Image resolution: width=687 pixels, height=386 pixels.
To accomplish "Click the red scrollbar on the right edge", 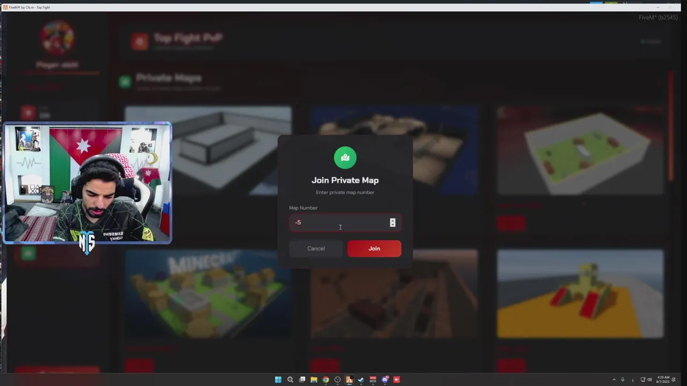I will tap(671, 126).
